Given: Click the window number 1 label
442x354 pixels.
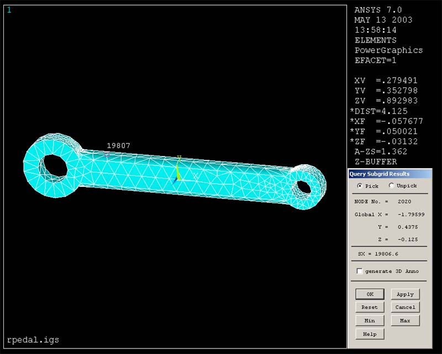Looking at the screenshot, I should (9, 10).
